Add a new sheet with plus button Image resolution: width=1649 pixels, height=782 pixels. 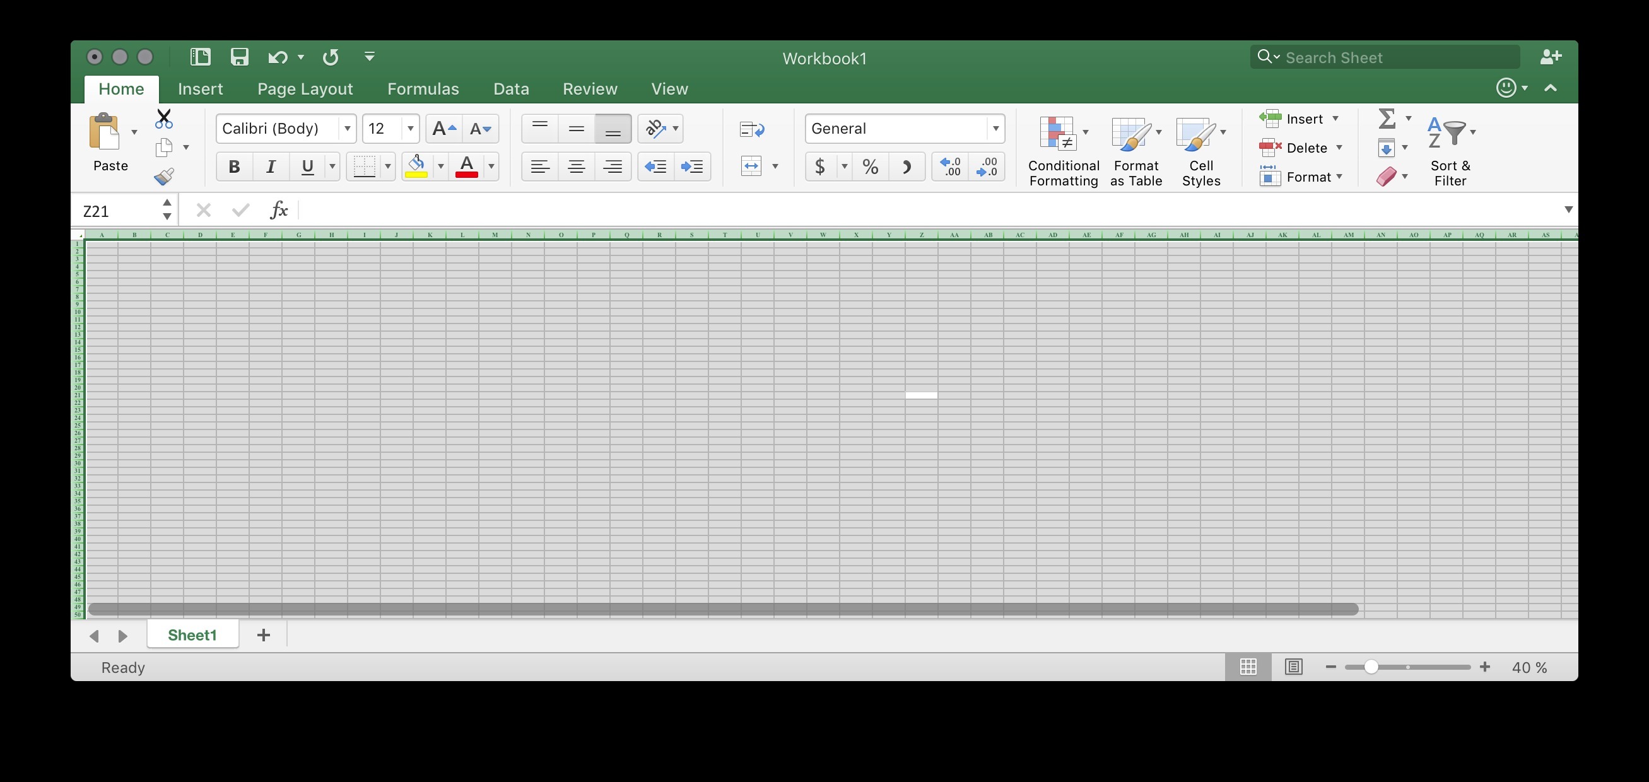tap(263, 635)
